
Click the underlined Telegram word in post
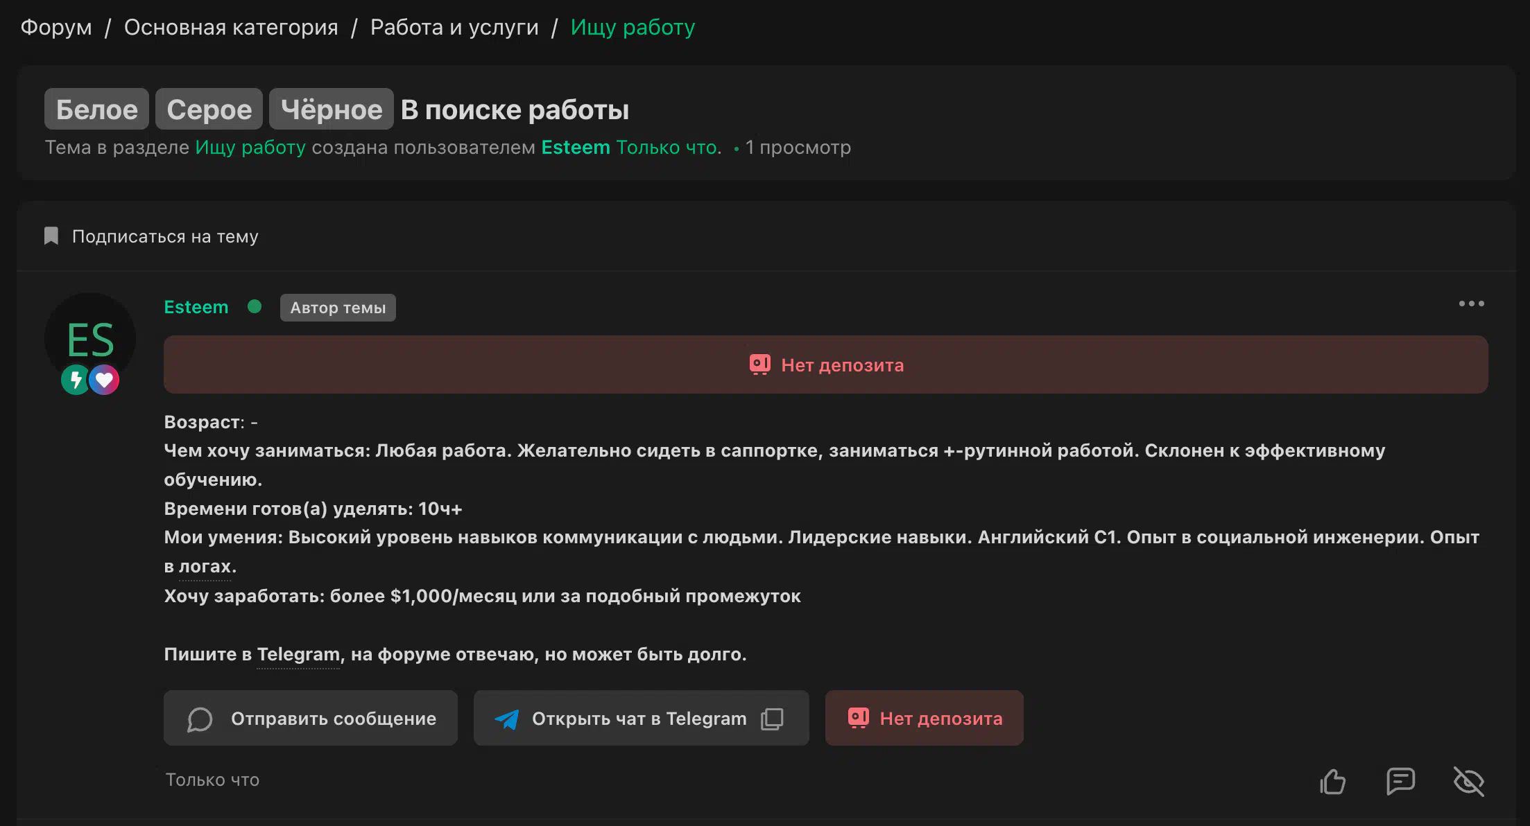click(x=298, y=654)
